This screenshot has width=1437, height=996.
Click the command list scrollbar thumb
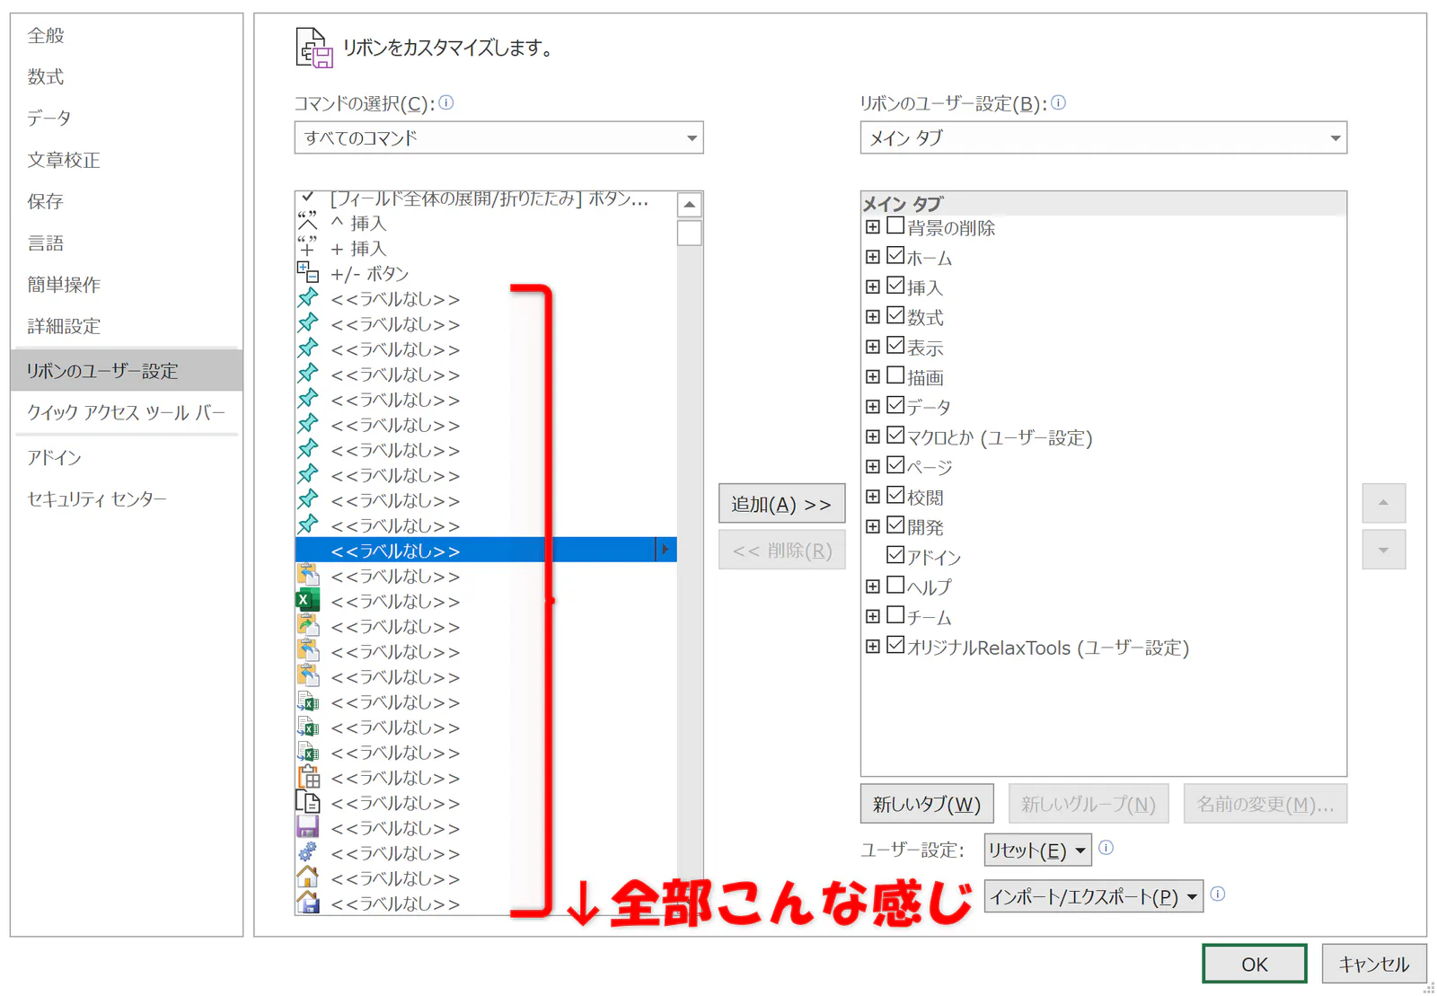[689, 233]
